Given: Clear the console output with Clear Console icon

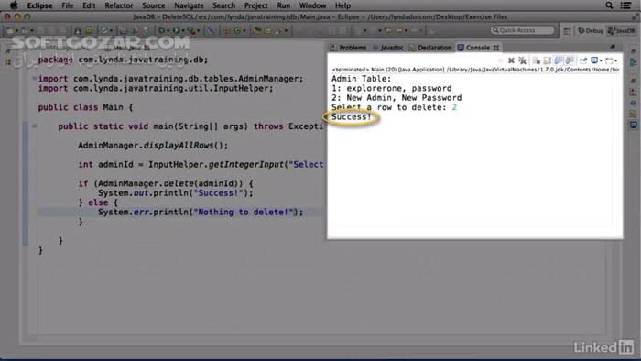Looking at the screenshot, I should click(536, 60).
